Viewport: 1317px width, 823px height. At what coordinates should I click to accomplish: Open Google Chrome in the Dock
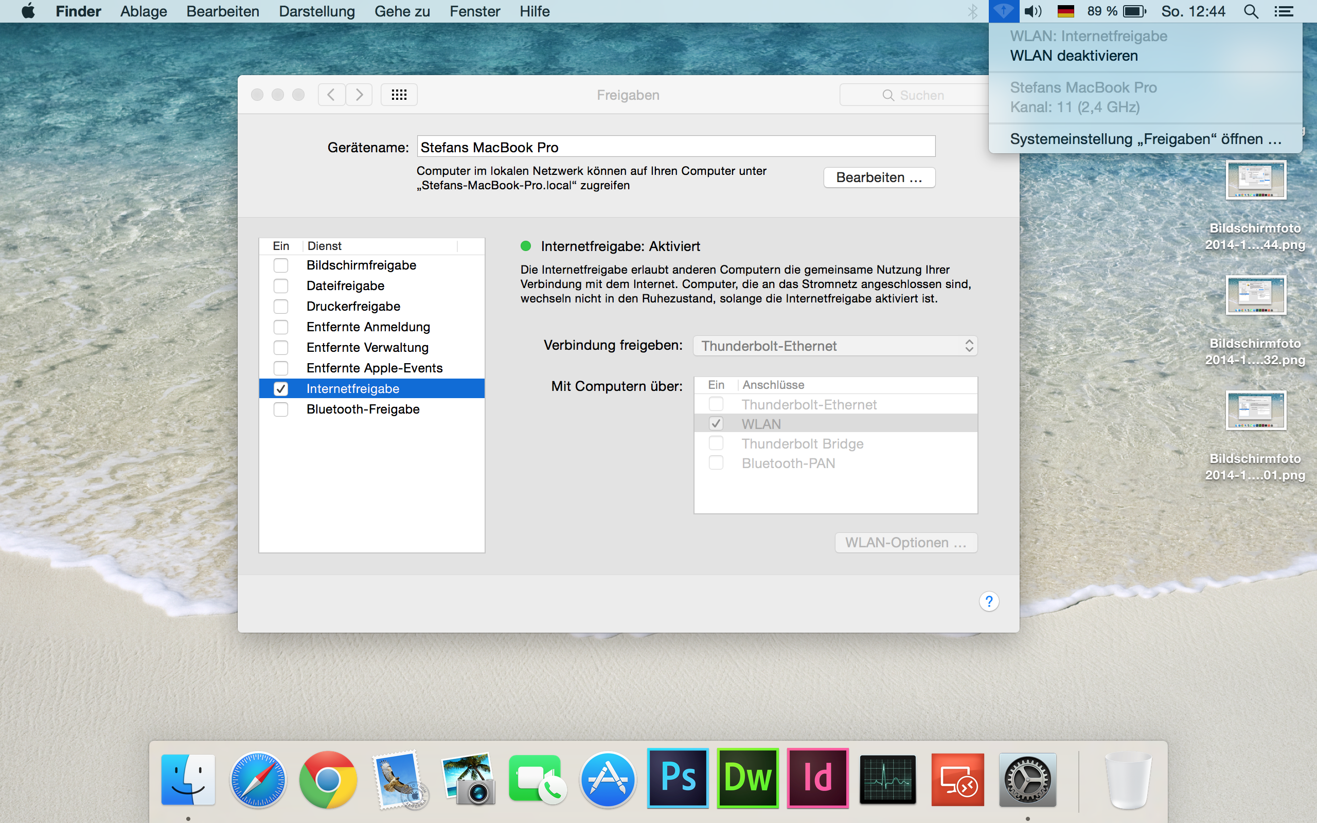[328, 779]
